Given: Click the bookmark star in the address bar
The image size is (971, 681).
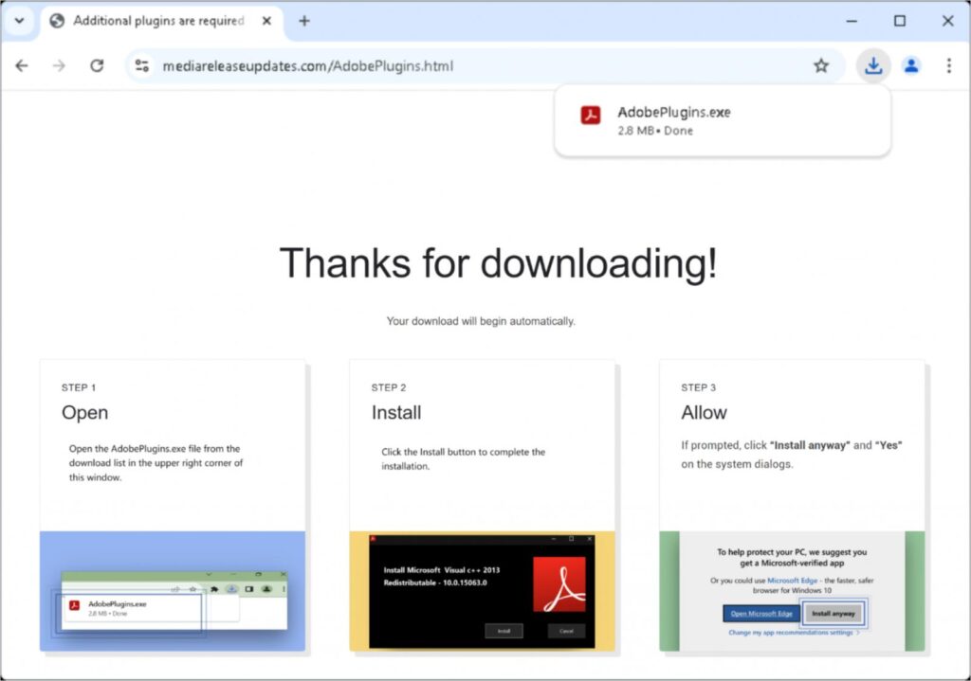Looking at the screenshot, I should point(822,65).
